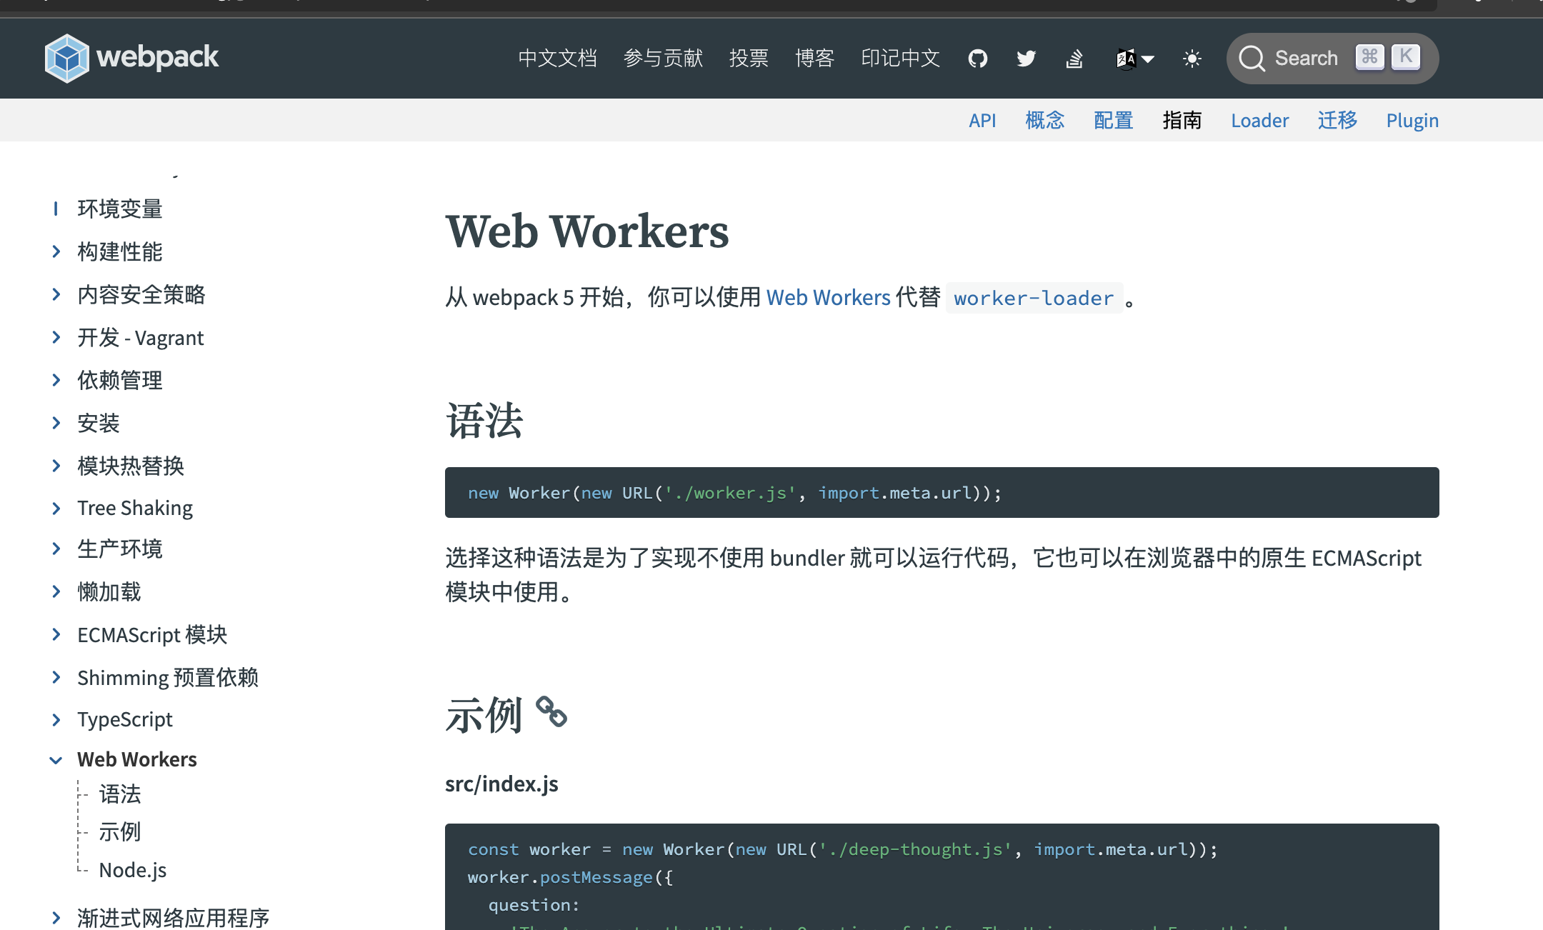This screenshot has height=930, width=1543.
Task: Open the language switcher dropdown
Action: (1134, 59)
